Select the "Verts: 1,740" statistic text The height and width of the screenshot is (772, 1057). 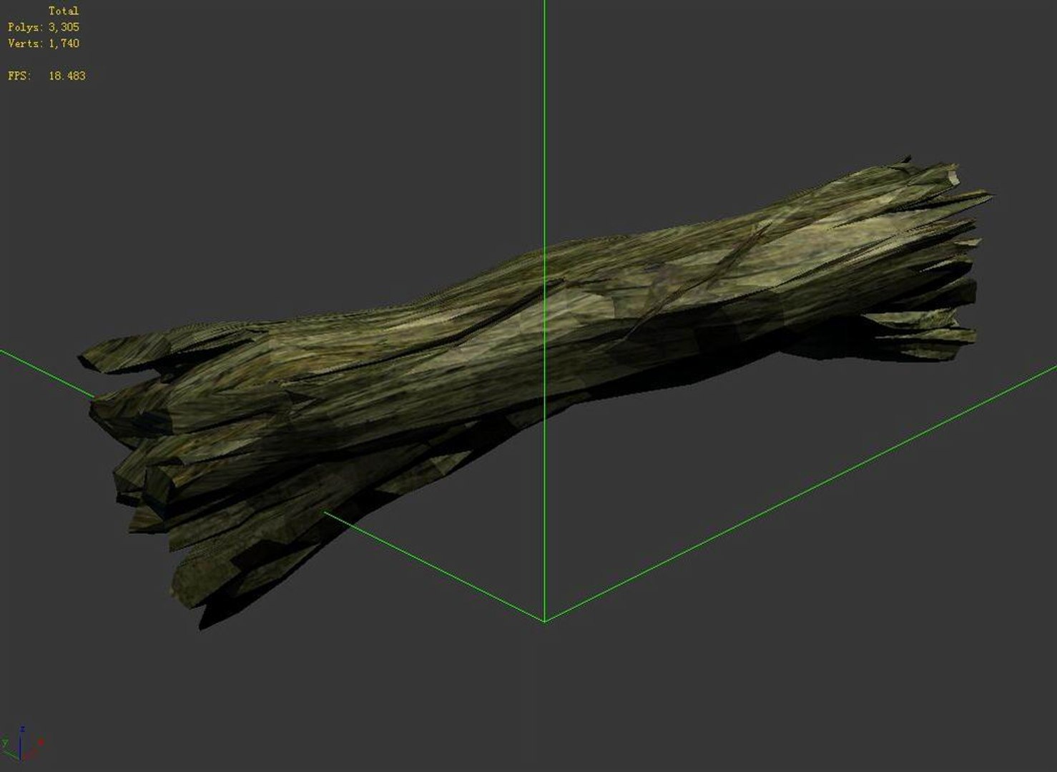pos(44,44)
